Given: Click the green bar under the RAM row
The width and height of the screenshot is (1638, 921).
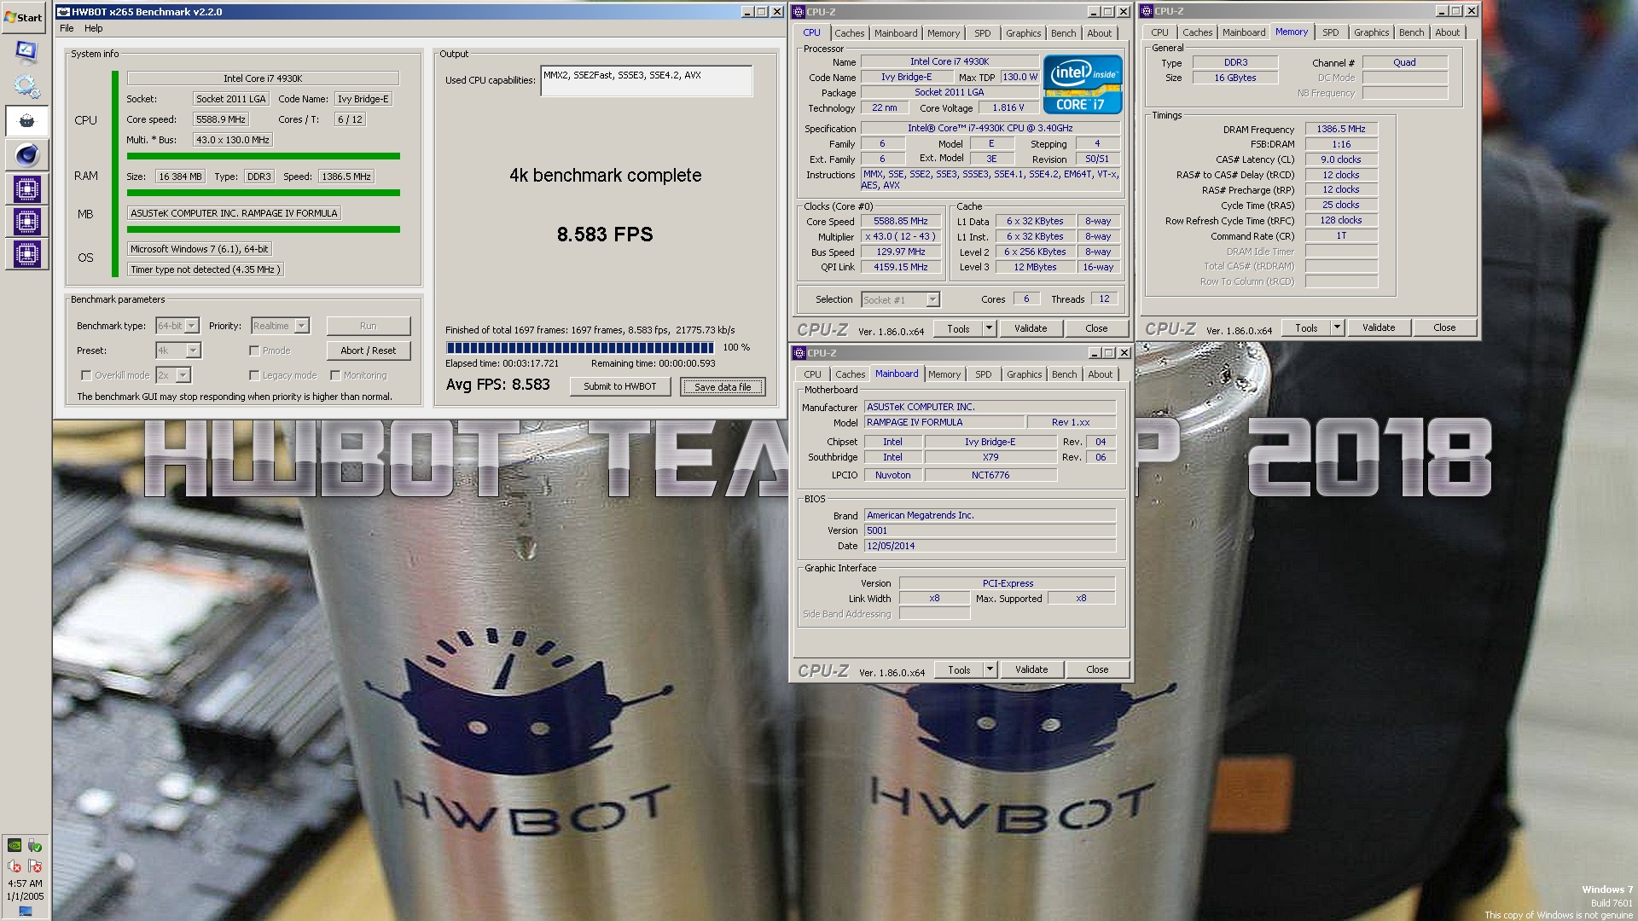Looking at the screenshot, I should (x=263, y=193).
